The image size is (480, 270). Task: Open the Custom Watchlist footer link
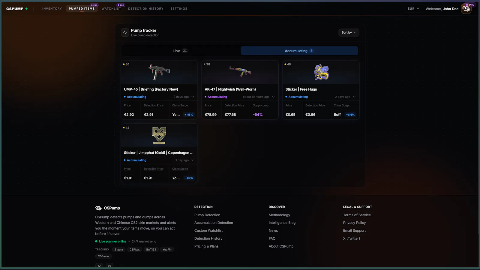208,231
